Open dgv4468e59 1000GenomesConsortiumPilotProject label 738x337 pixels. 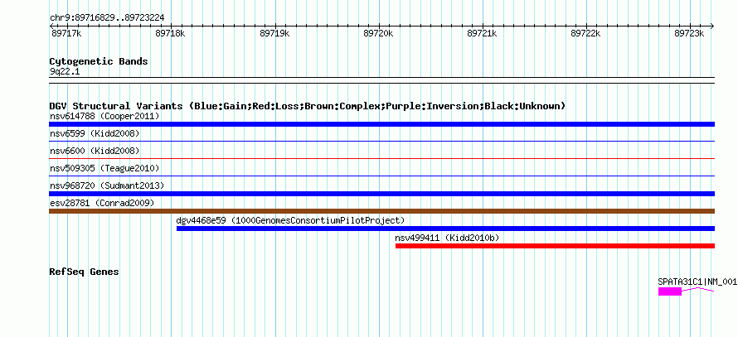coord(290,220)
